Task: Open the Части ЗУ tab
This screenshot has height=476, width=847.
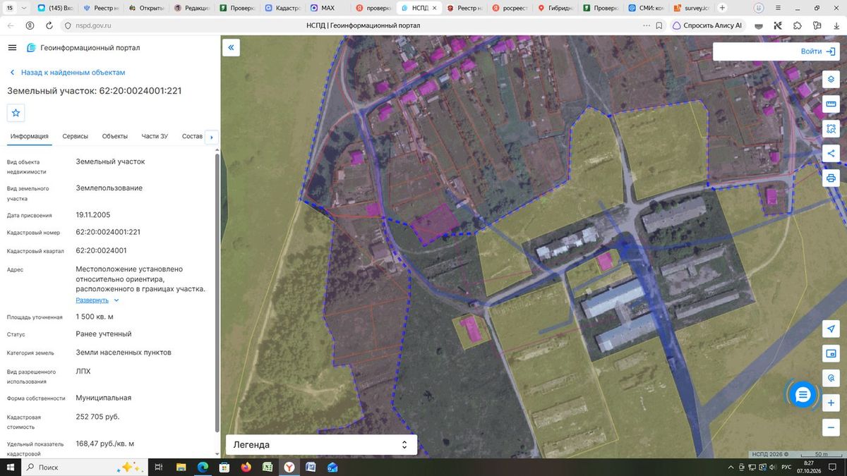Action: coord(155,136)
